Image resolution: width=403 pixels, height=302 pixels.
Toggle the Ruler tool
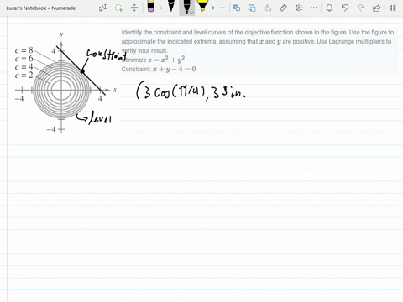click(283, 8)
